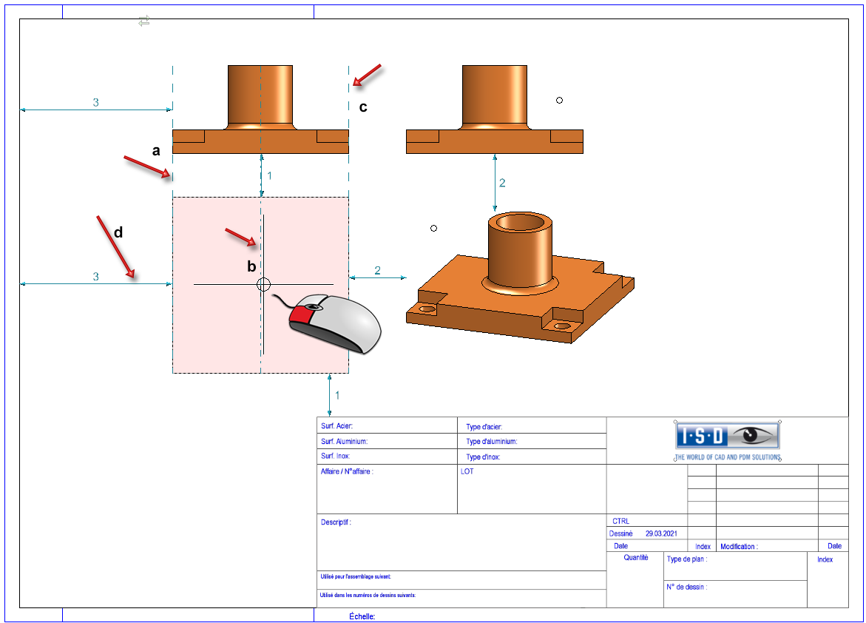Select the circle marker right of the upper-right front view
The height and width of the screenshot is (623, 866).
click(x=560, y=100)
